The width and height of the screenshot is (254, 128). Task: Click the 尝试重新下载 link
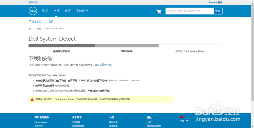coord(104,65)
